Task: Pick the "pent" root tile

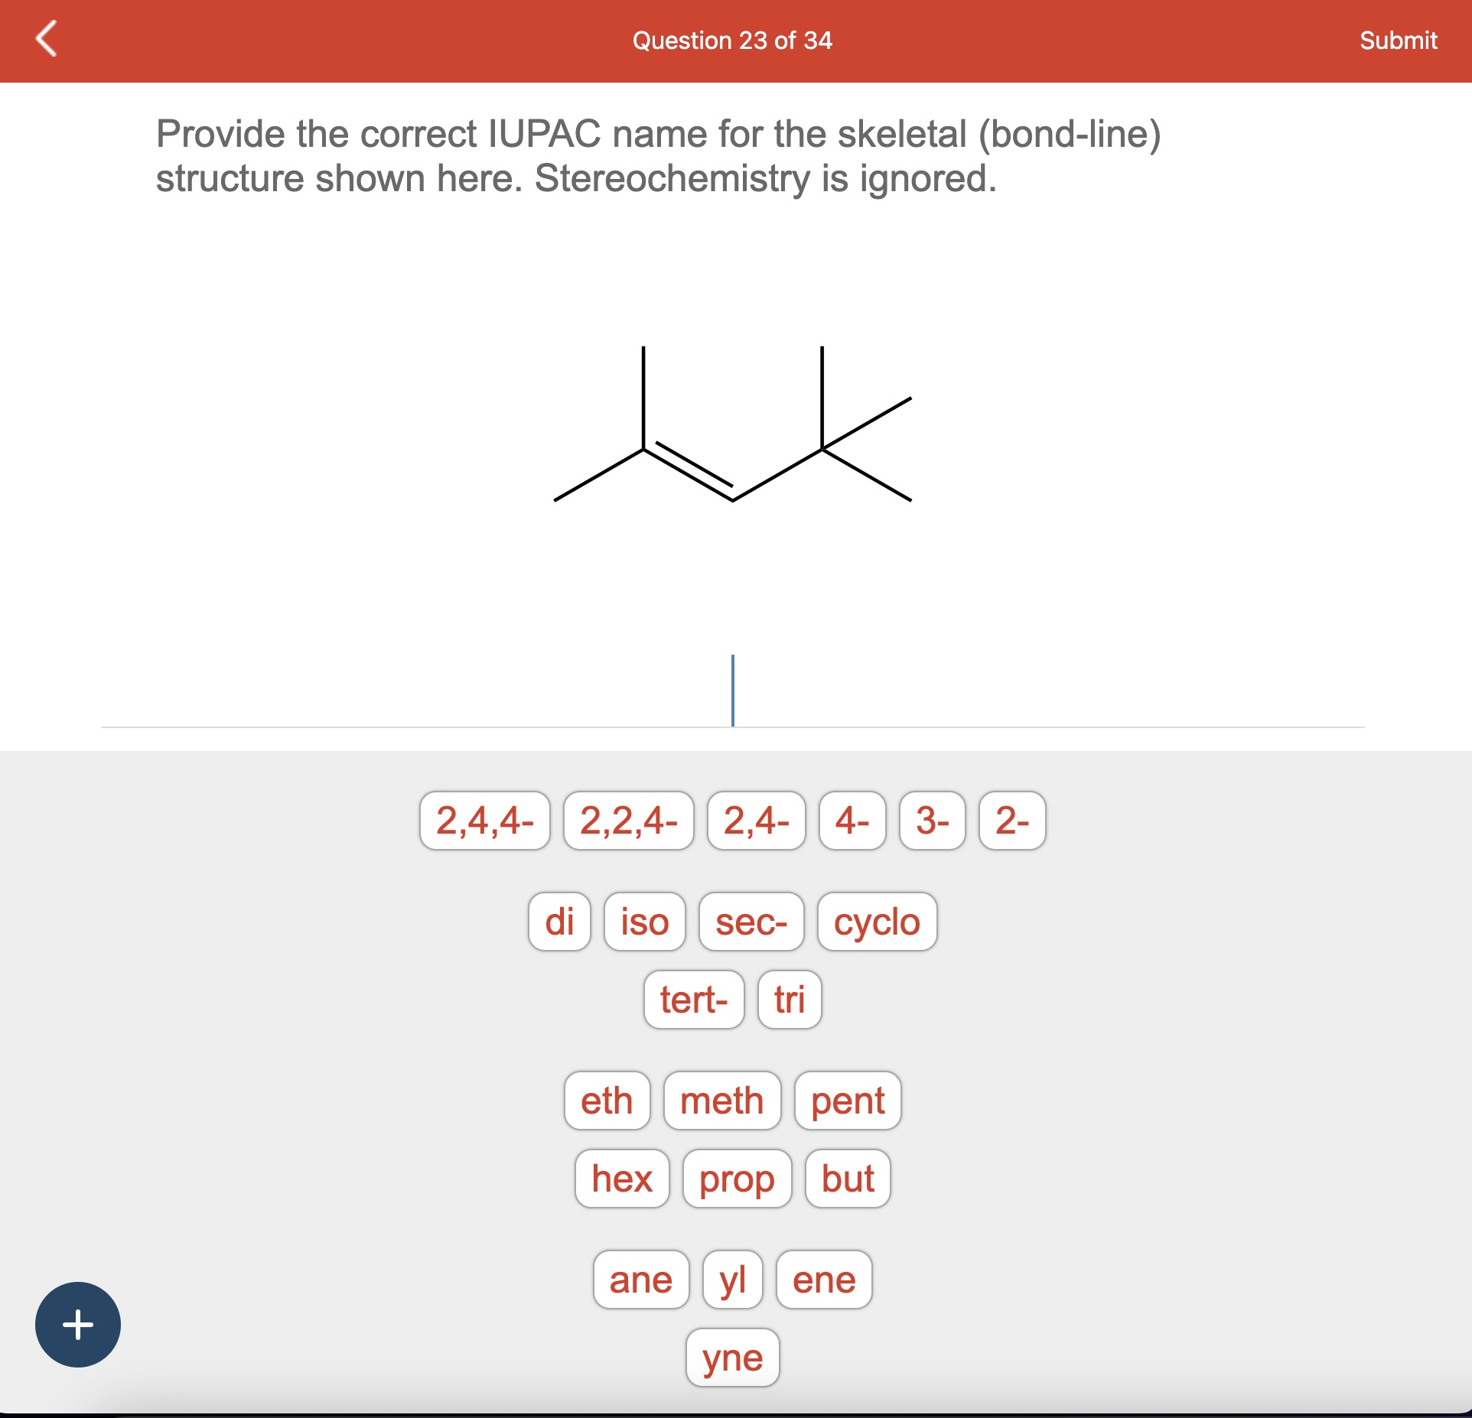Action: [846, 1101]
